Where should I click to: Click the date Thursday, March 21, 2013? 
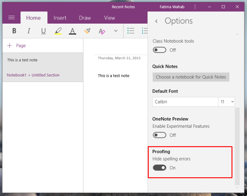pyautogui.click(x=119, y=58)
